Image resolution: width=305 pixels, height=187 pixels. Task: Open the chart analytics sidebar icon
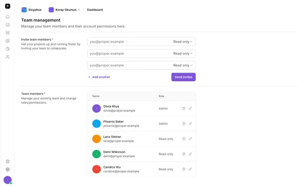pyautogui.click(x=8, y=25)
